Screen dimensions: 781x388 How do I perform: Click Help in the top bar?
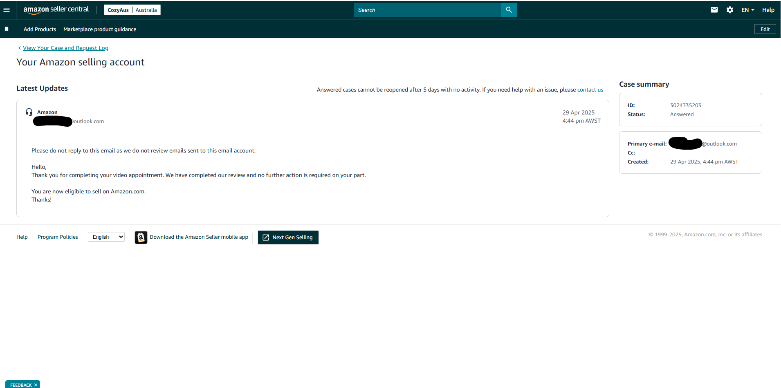pos(768,10)
